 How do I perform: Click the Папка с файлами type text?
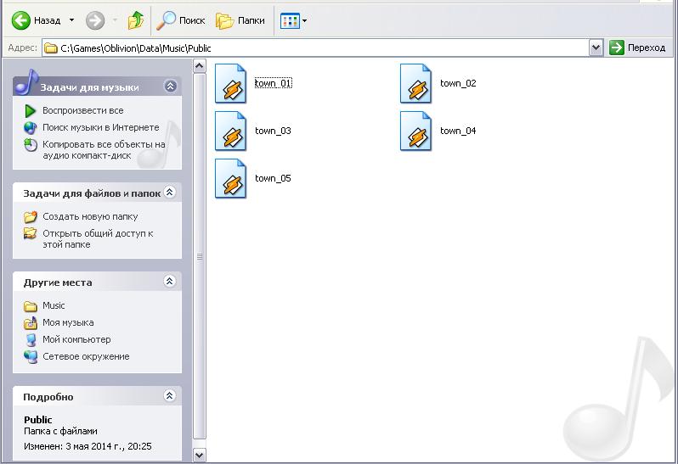pyautogui.click(x=60, y=431)
